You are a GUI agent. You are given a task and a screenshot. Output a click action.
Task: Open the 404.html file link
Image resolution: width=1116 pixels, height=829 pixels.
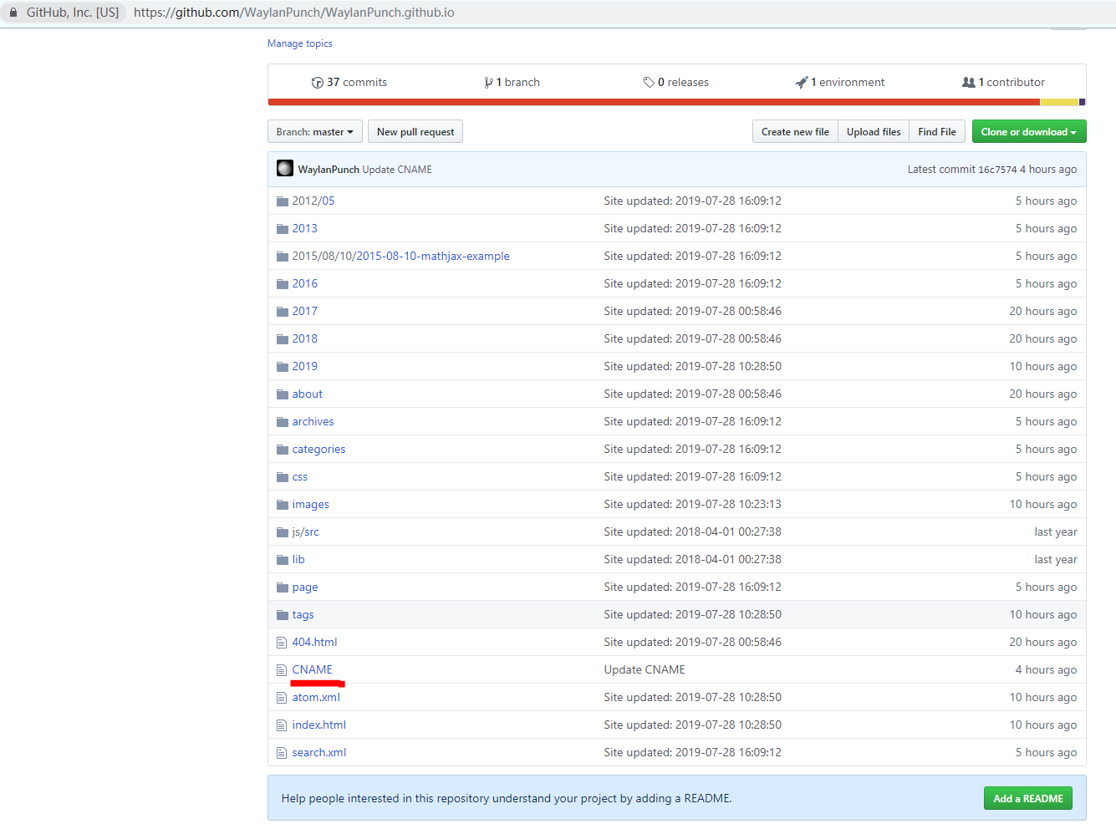pos(315,643)
